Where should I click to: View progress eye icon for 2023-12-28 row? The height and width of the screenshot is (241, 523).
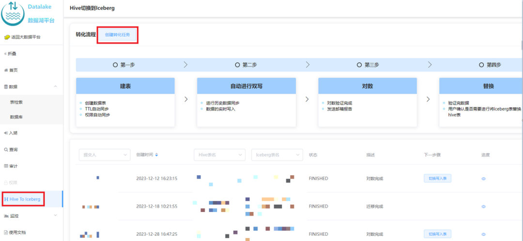(x=484, y=234)
